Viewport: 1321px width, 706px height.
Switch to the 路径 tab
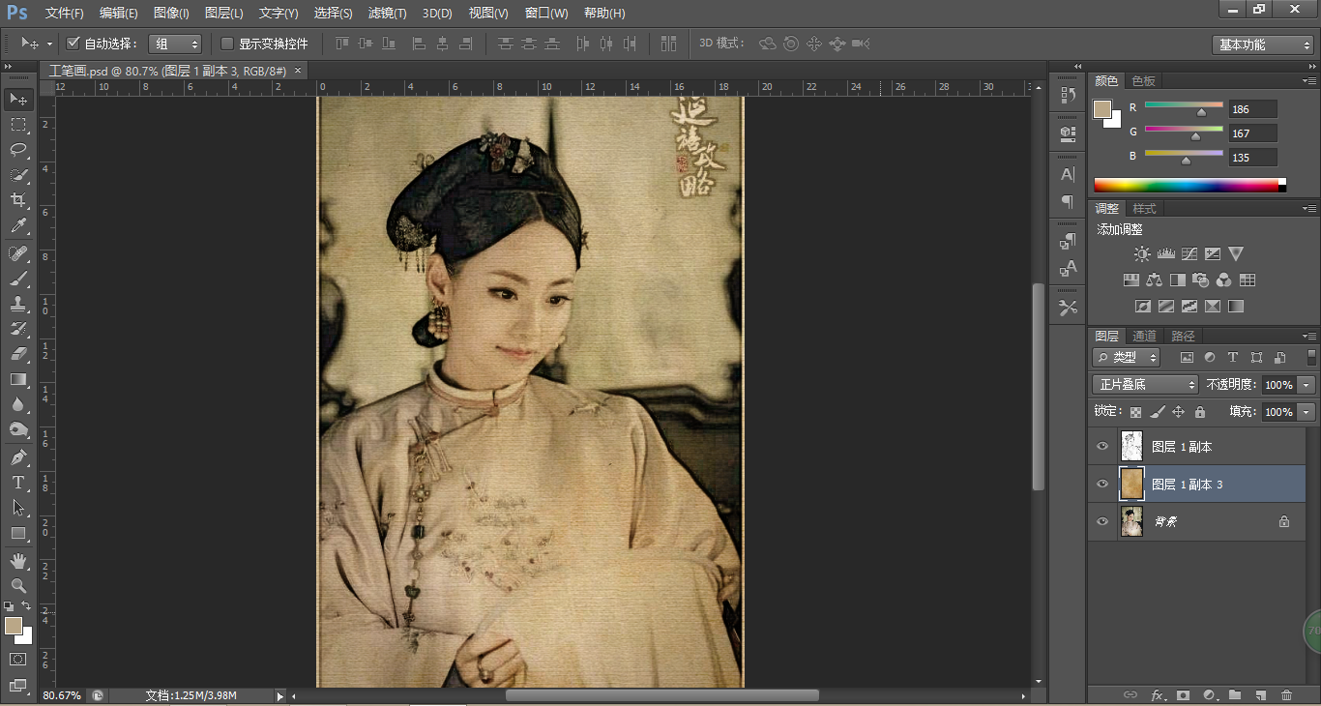pyautogui.click(x=1183, y=337)
